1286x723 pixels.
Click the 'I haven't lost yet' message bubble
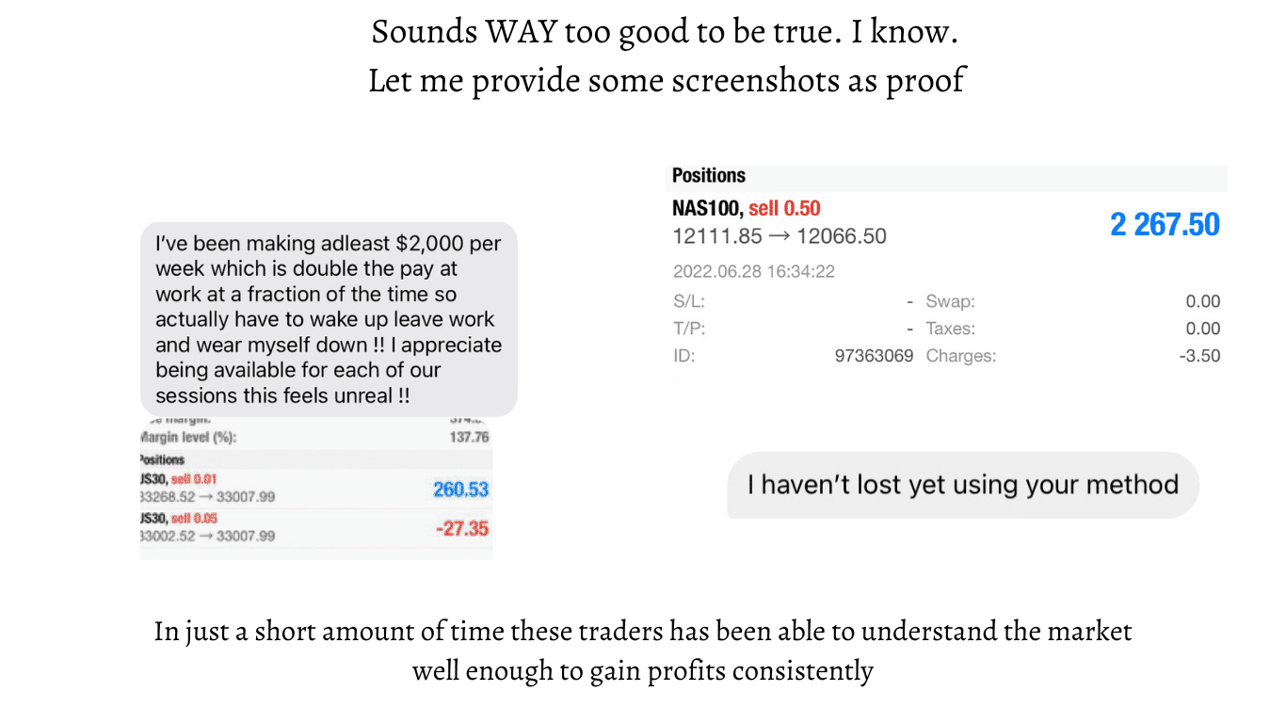pos(962,485)
